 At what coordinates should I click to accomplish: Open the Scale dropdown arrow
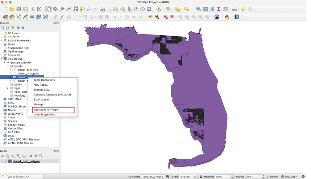coord(195,176)
